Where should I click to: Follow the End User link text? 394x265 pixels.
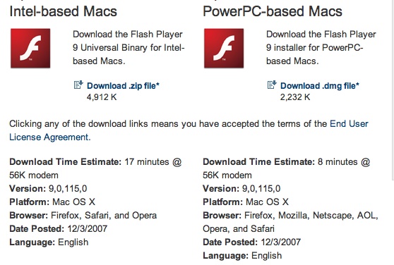point(349,123)
